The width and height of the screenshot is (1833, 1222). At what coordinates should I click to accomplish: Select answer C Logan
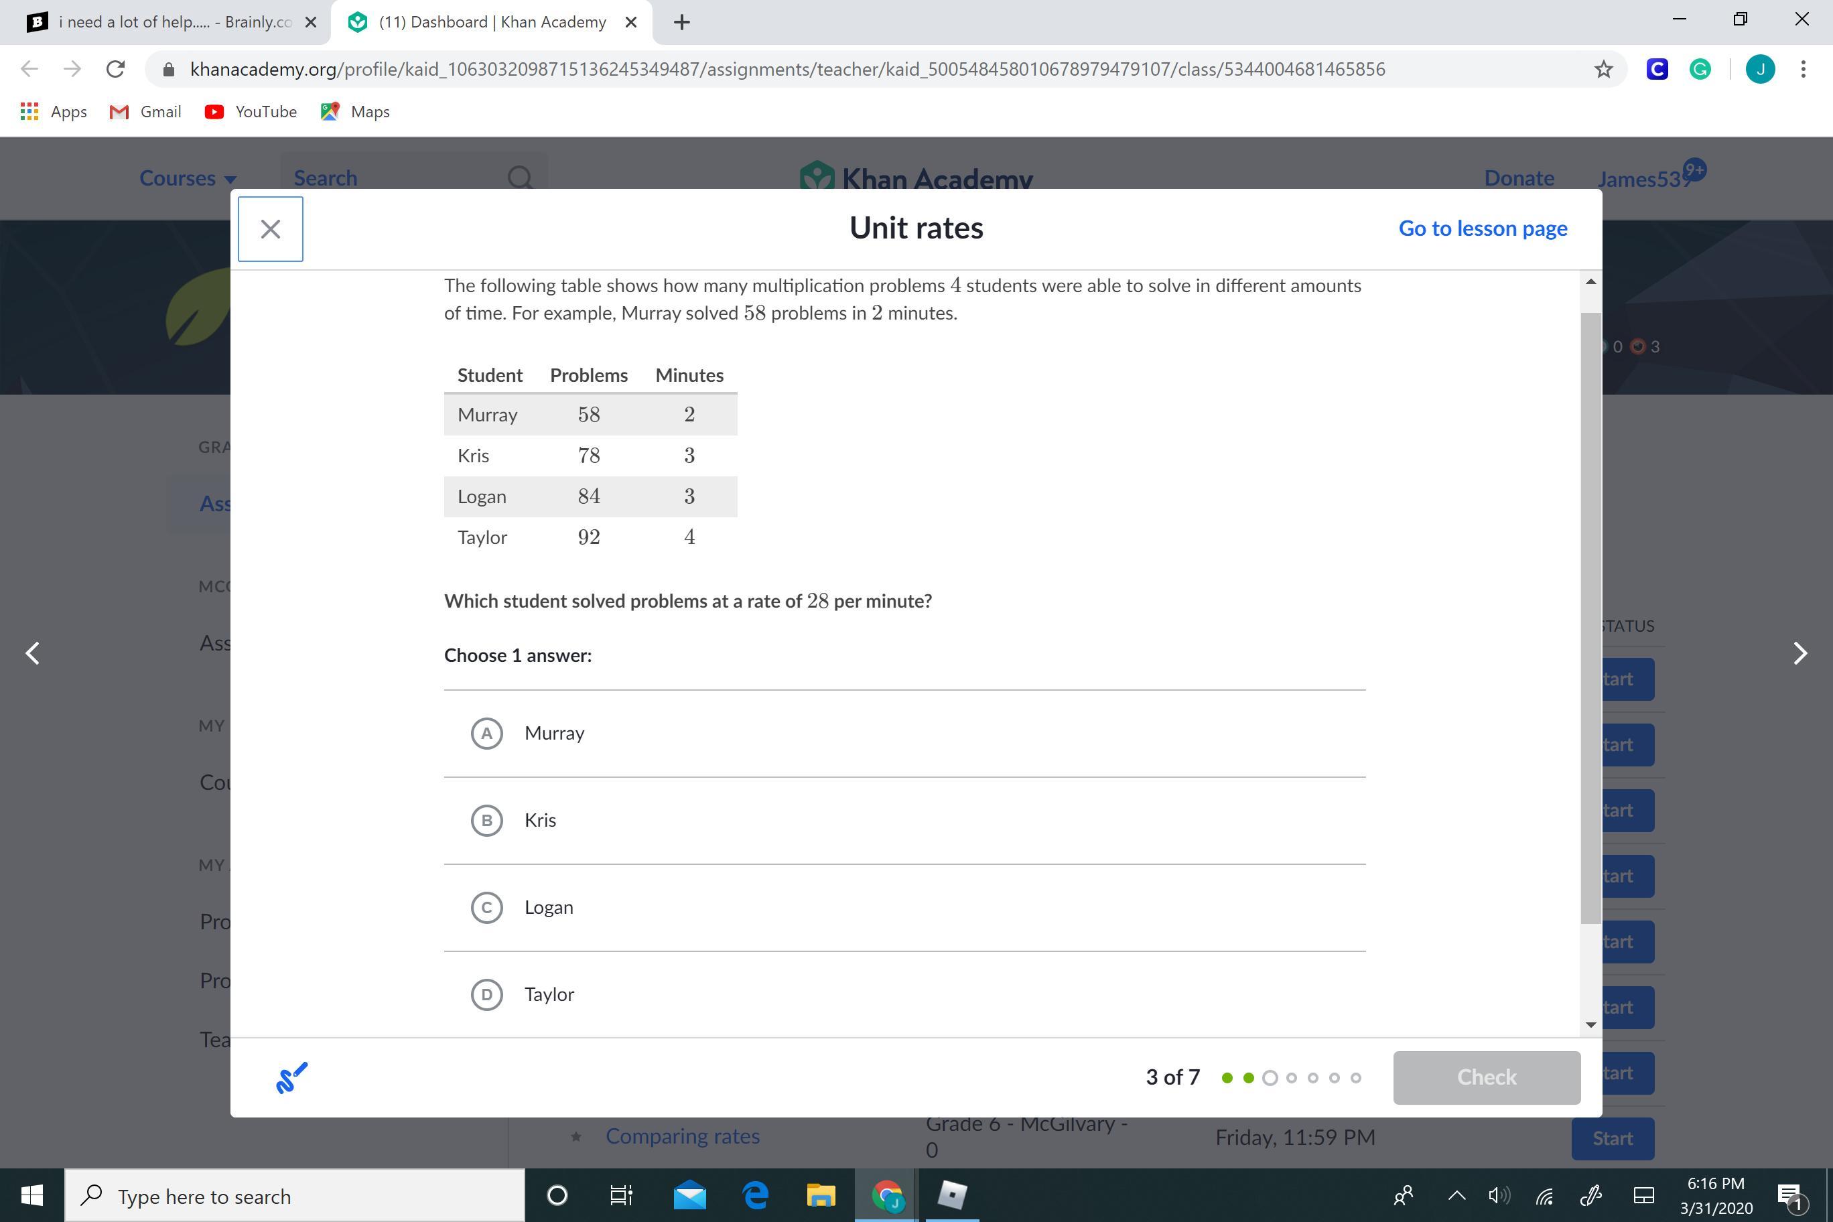[487, 908]
